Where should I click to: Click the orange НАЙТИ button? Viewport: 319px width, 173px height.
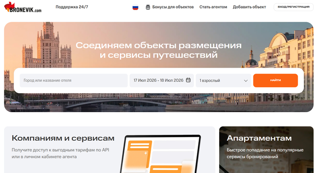click(x=275, y=80)
